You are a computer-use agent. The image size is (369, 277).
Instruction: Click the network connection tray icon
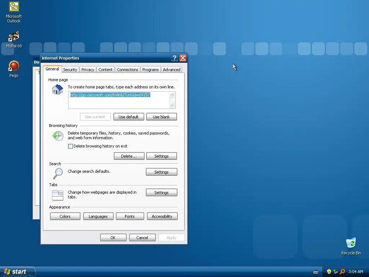tap(335, 272)
